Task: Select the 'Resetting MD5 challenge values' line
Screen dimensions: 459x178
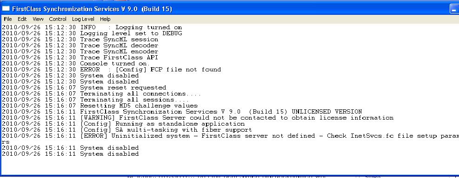Action: coord(100,106)
